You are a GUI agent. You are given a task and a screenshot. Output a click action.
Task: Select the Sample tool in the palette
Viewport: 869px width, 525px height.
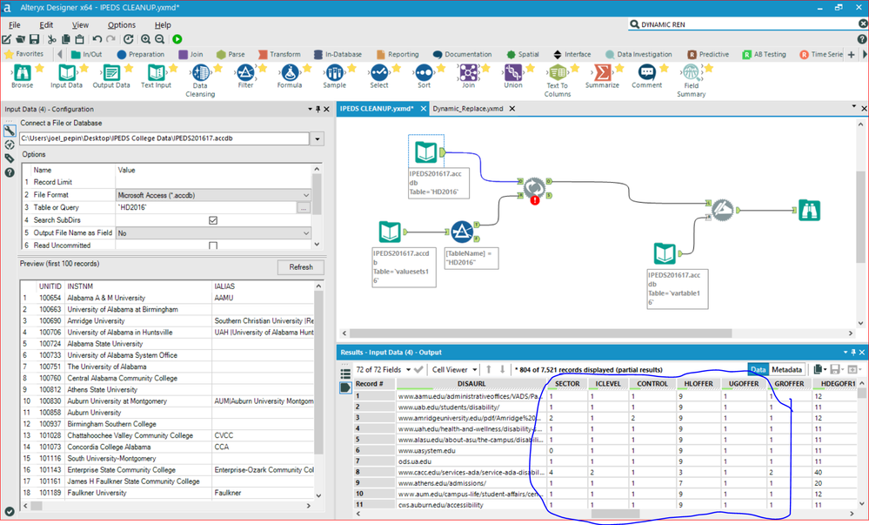334,76
